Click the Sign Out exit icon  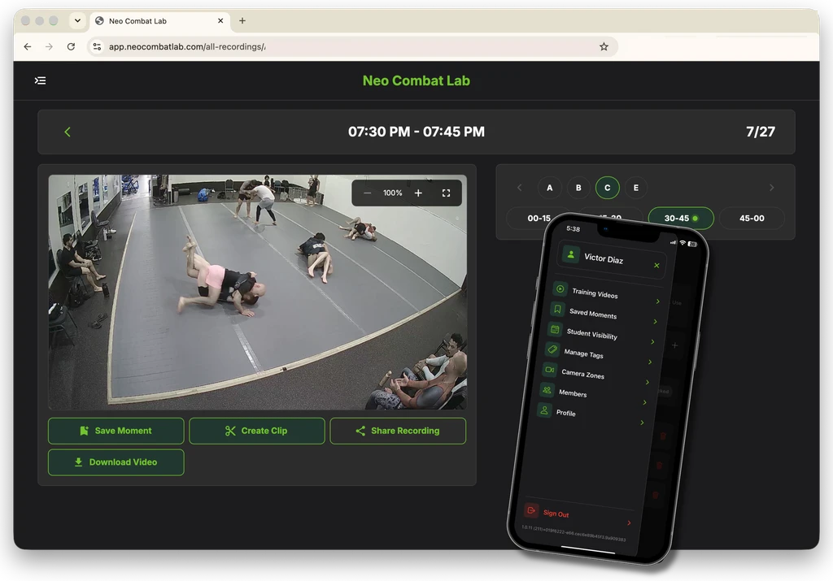click(x=530, y=510)
